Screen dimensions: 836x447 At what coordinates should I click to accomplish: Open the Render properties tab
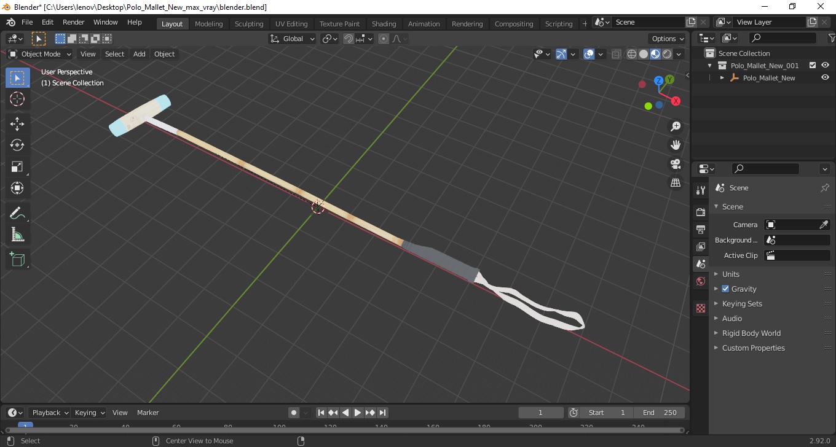(x=700, y=212)
